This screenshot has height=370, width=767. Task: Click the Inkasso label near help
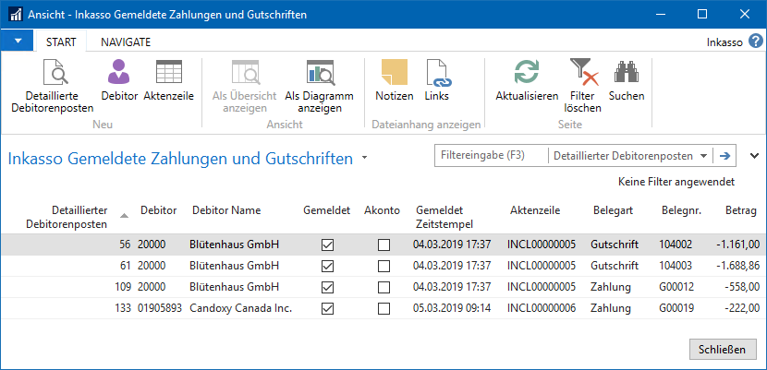[724, 42]
